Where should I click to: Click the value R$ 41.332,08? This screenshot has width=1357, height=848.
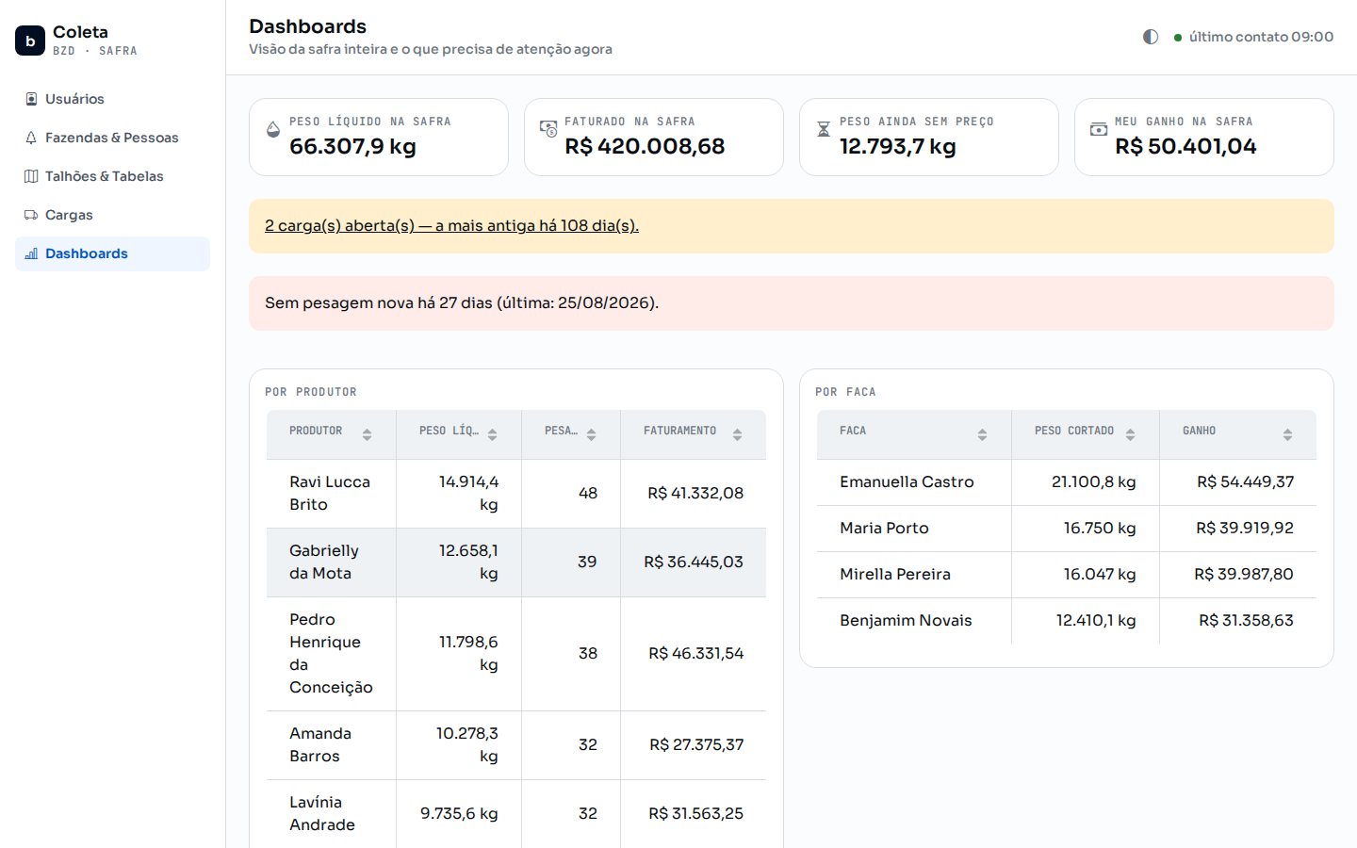click(x=695, y=493)
